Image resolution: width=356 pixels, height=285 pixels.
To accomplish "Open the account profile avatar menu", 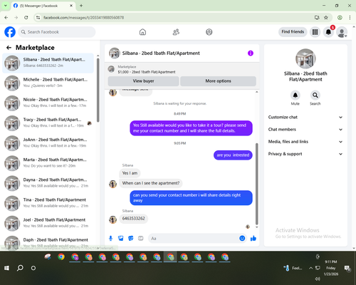I will 342,32.
